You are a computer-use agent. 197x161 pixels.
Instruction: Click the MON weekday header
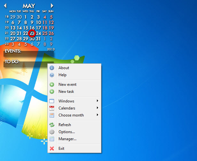12,11
